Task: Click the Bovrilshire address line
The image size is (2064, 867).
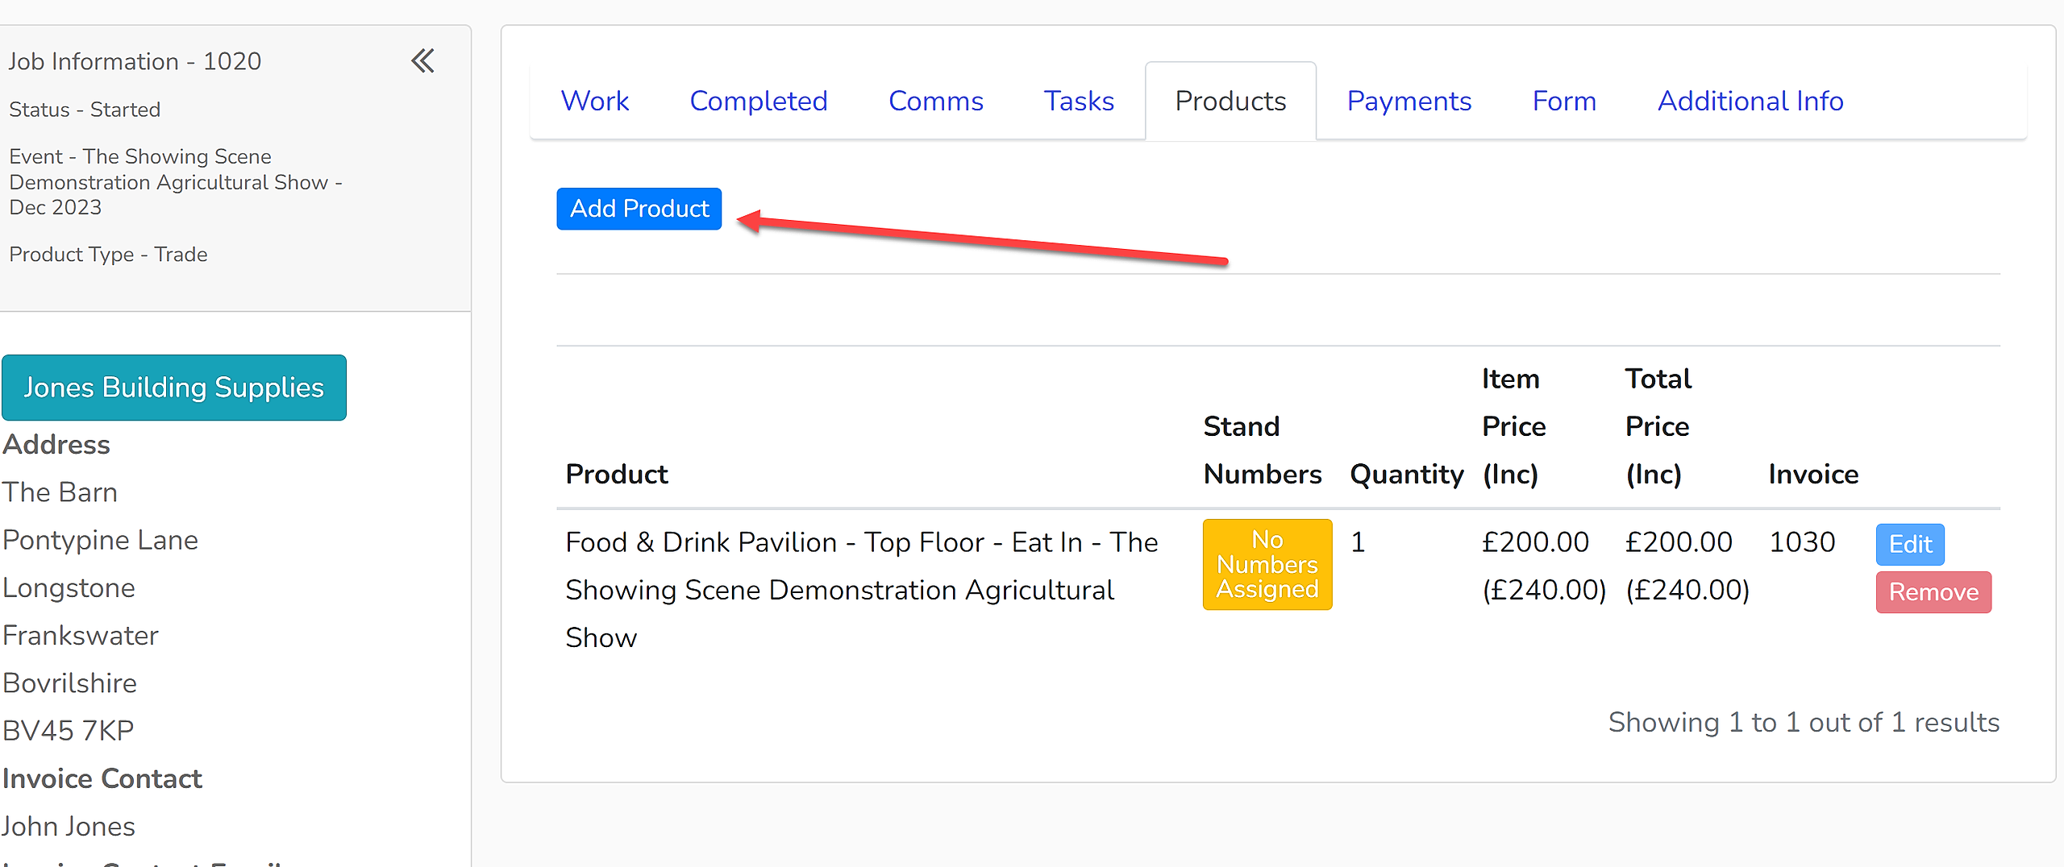Action: (69, 683)
